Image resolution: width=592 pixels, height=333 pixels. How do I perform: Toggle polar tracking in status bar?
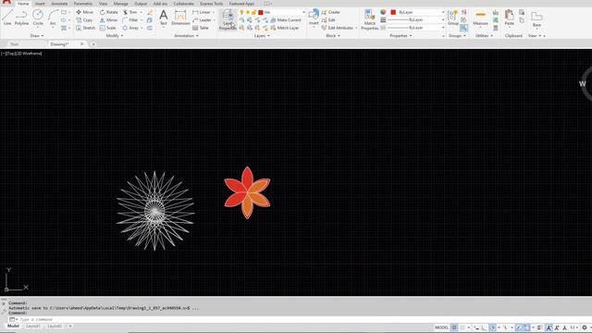(492, 327)
